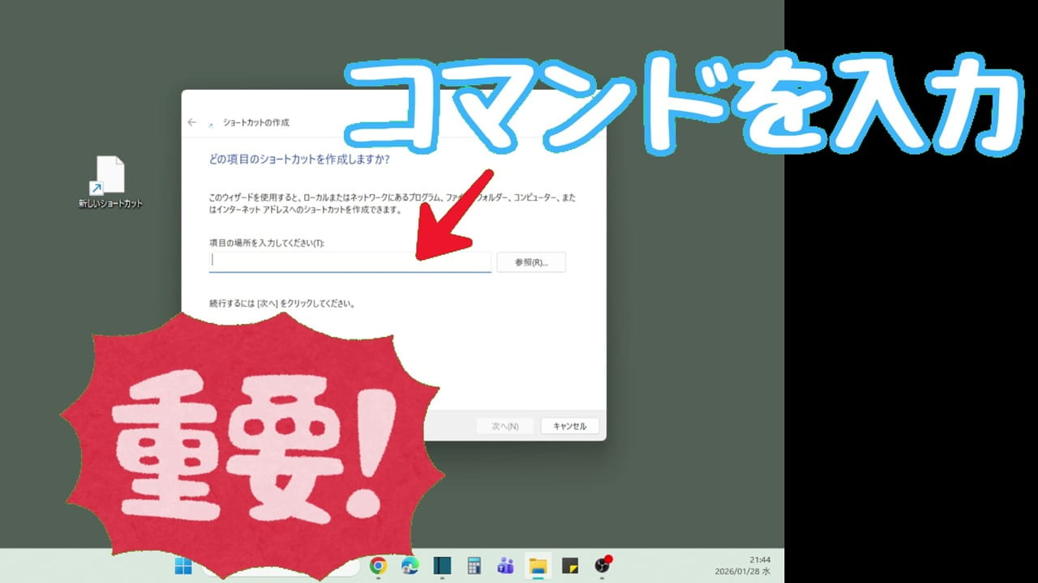This screenshot has height=583, width=1038.
Task: Click the dark teal pinned app on taskbar
Action: 440,567
